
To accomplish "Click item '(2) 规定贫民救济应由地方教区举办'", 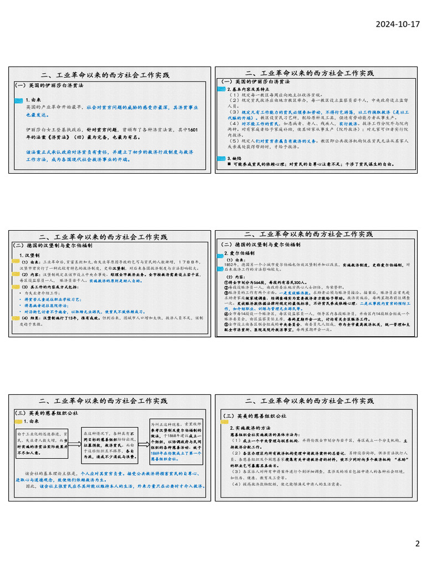I will click(x=318, y=103).
